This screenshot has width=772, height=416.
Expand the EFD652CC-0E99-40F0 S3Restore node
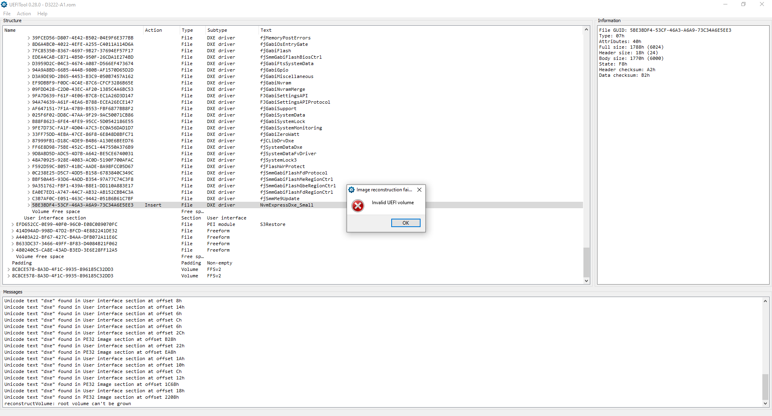(x=12, y=224)
